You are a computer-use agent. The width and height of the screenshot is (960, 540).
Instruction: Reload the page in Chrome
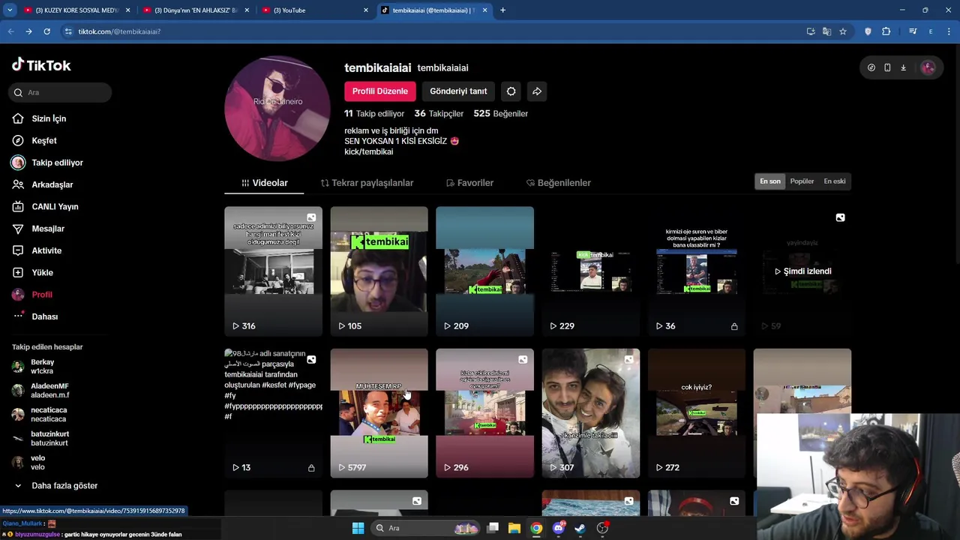pyautogui.click(x=46, y=31)
